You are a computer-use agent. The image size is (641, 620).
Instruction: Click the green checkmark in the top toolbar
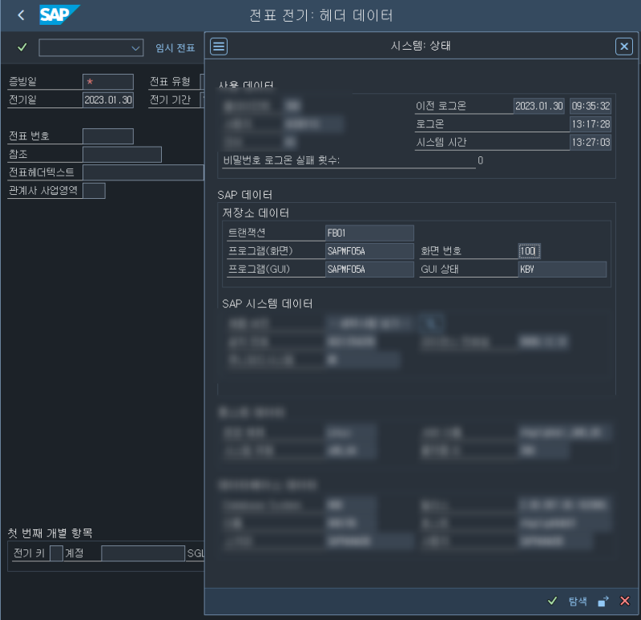point(21,47)
